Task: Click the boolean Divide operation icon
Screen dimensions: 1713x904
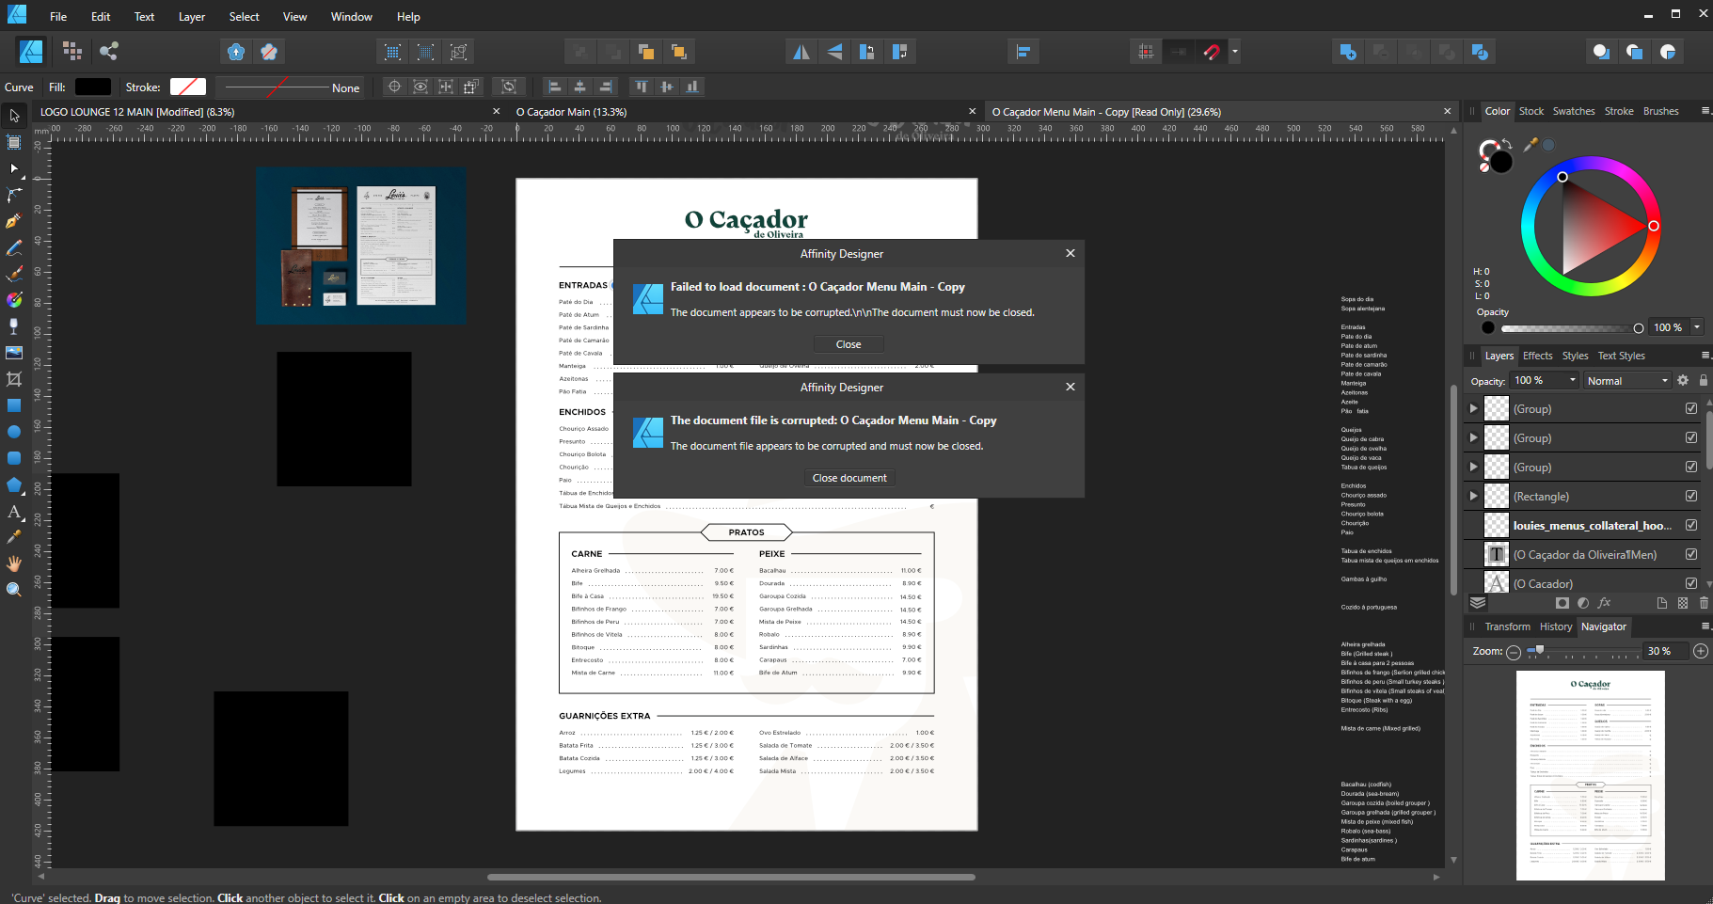Action: [1480, 52]
